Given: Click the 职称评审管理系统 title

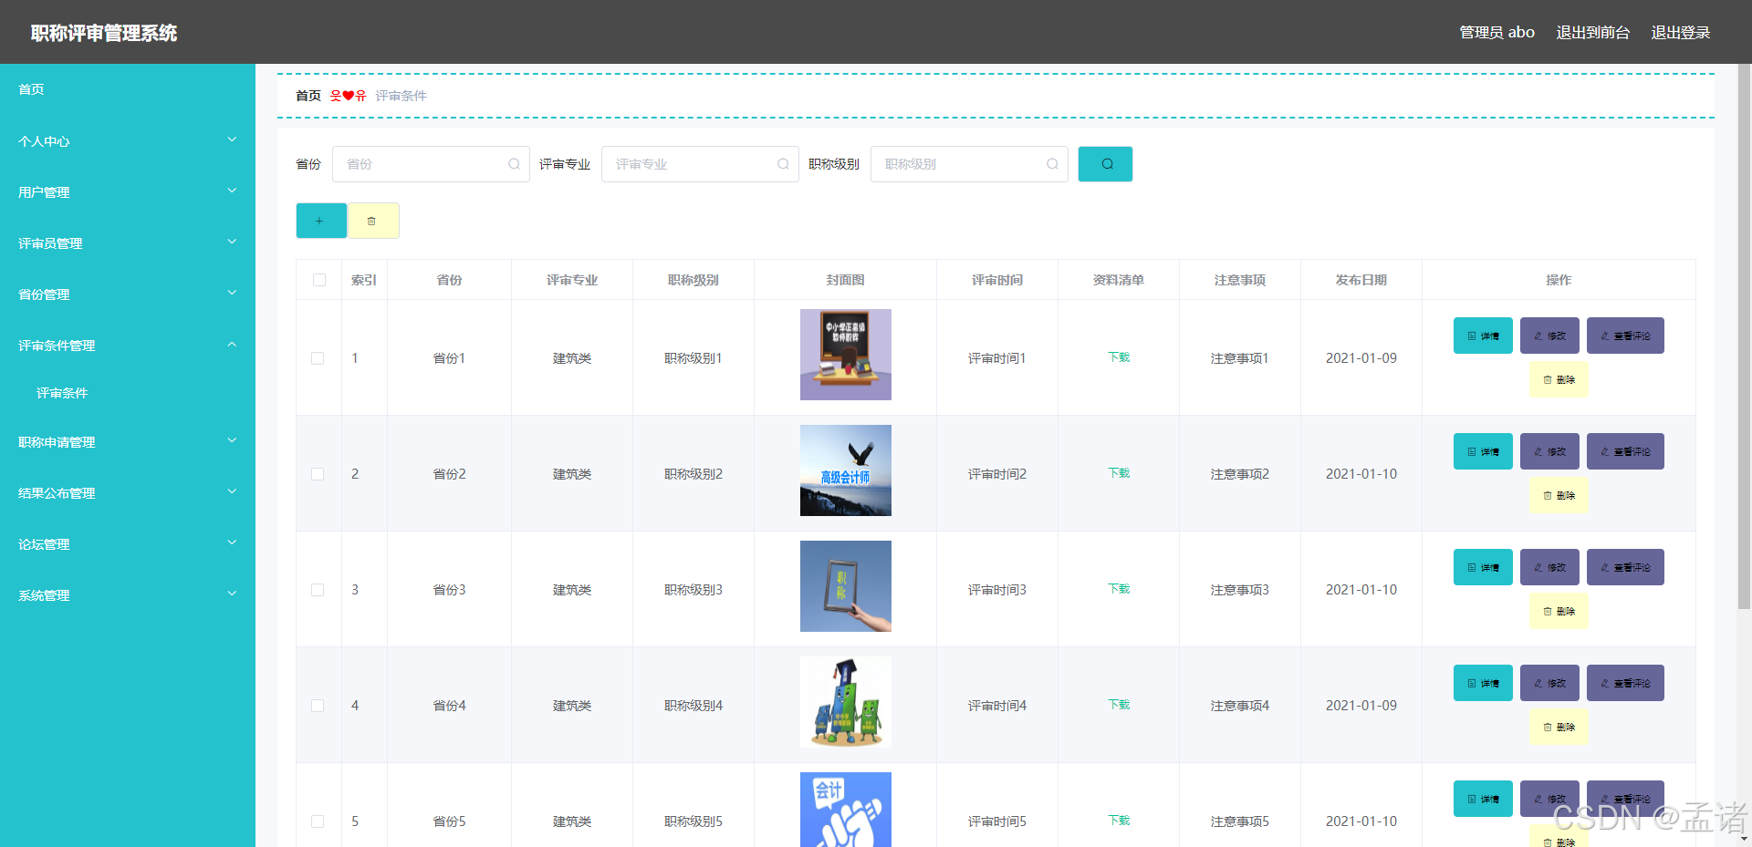Looking at the screenshot, I should (x=104, y=33).
